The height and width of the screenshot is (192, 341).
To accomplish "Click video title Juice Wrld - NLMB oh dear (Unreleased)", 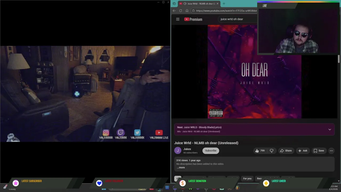I will click(x=206, y=143).
